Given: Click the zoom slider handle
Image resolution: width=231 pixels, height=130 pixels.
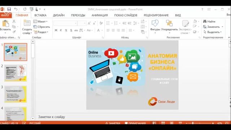Looking at the screenshot, I should 193,123.
